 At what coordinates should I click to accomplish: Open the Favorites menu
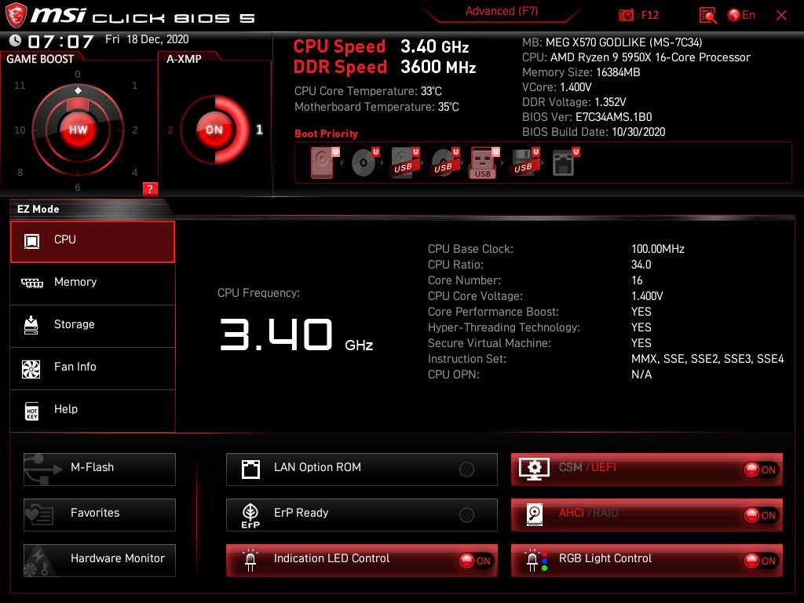100,515
